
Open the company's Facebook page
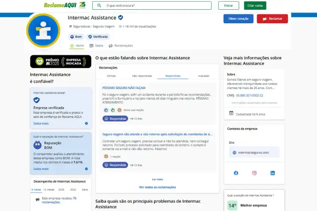(x=236, y=173)
